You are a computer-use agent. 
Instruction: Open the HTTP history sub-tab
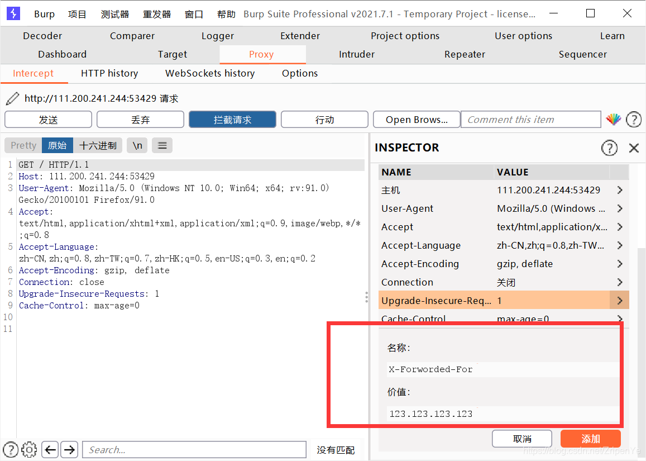[x=109, y=73]
